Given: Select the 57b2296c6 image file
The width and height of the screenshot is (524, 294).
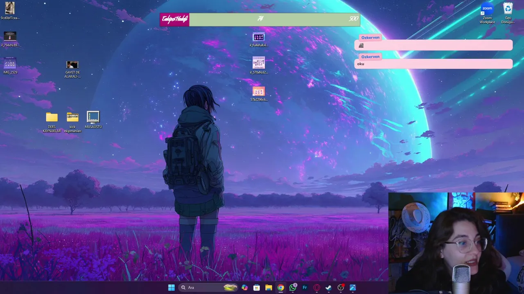Looking at the screenshot, I should tap(259, 94).
